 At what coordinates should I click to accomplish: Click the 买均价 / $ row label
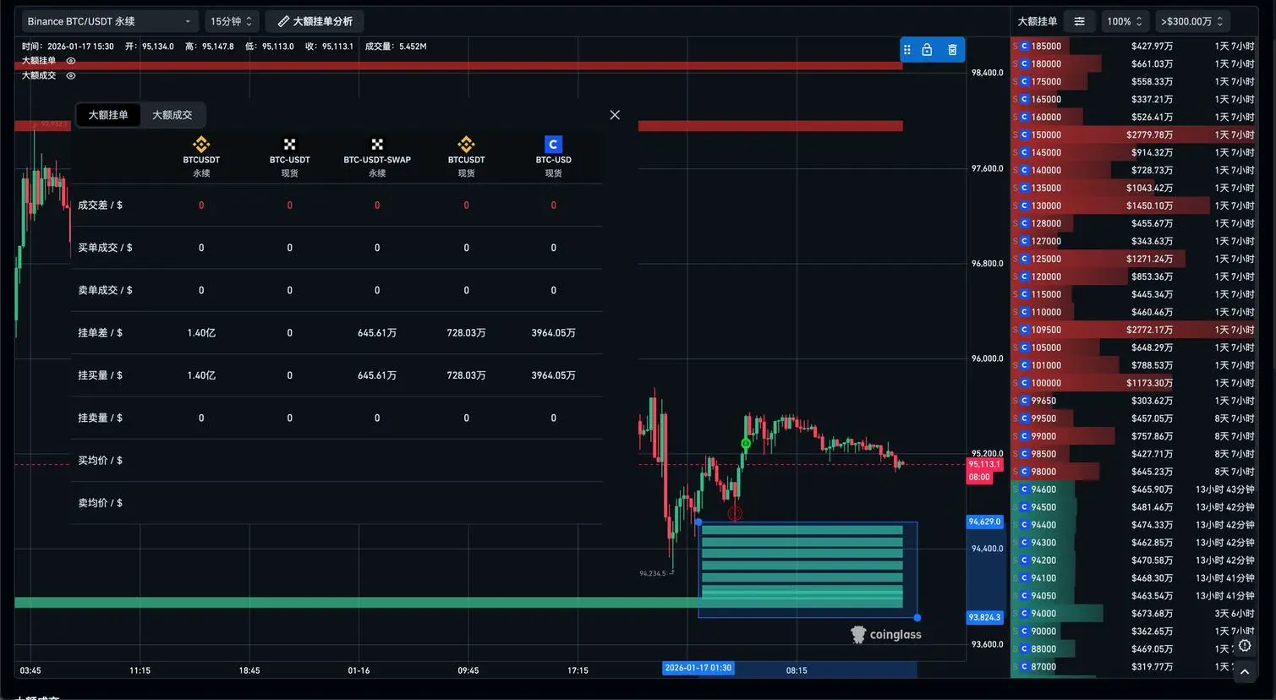coord(100,461)
